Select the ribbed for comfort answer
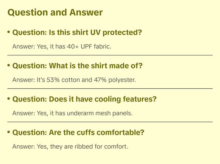Viewport: 220px width, 164px height. [70, 146]
